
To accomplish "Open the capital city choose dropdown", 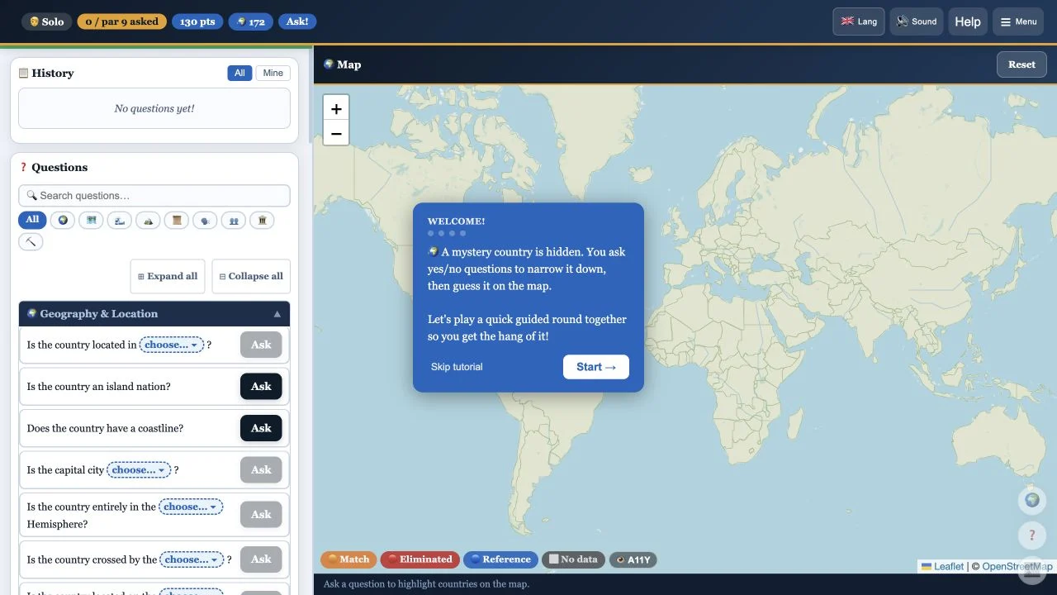I will click(x=139, y=469).
